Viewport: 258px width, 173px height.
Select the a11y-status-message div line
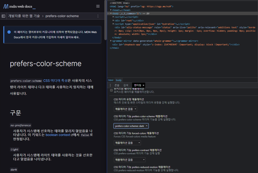click(185, 31)
